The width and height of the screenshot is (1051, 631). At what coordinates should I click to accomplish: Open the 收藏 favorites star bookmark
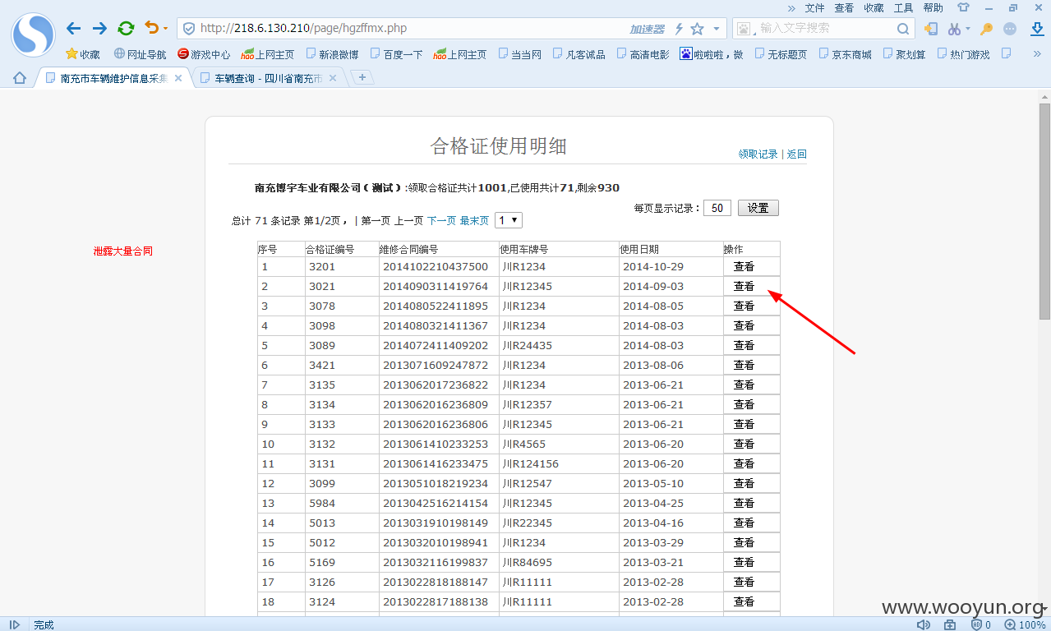tap(83, 54)
